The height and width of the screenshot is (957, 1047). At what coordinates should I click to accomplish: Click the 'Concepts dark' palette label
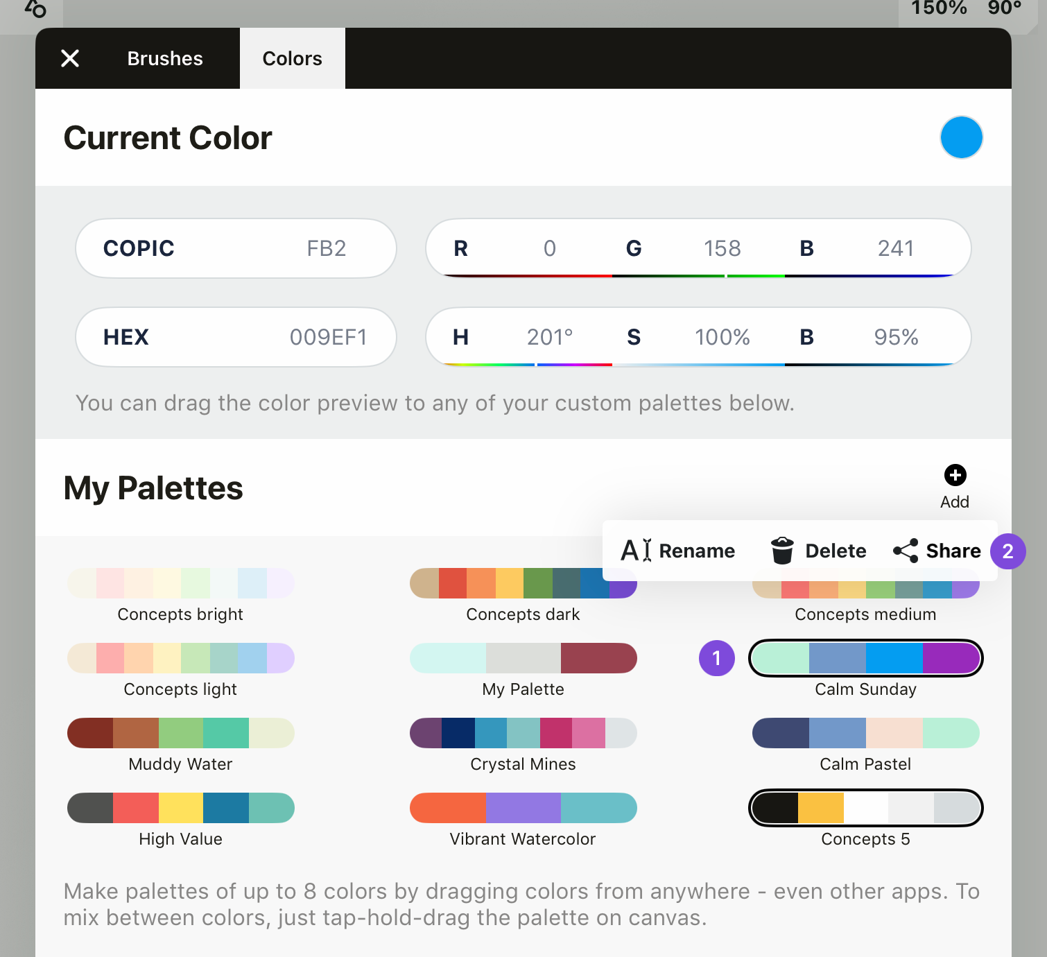click(x=523, y=614)
